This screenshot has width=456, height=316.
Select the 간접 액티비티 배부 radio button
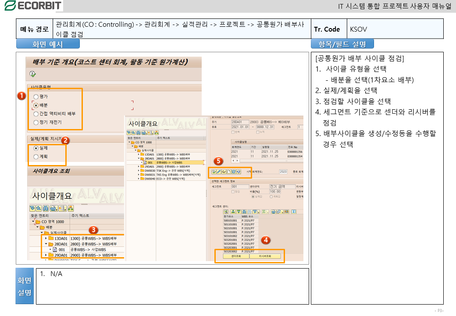click(36, 113)
